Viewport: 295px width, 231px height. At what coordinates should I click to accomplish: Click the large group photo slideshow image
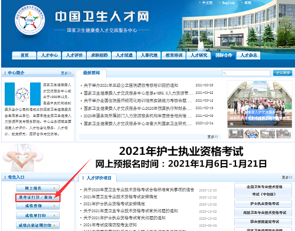point(260,104)
